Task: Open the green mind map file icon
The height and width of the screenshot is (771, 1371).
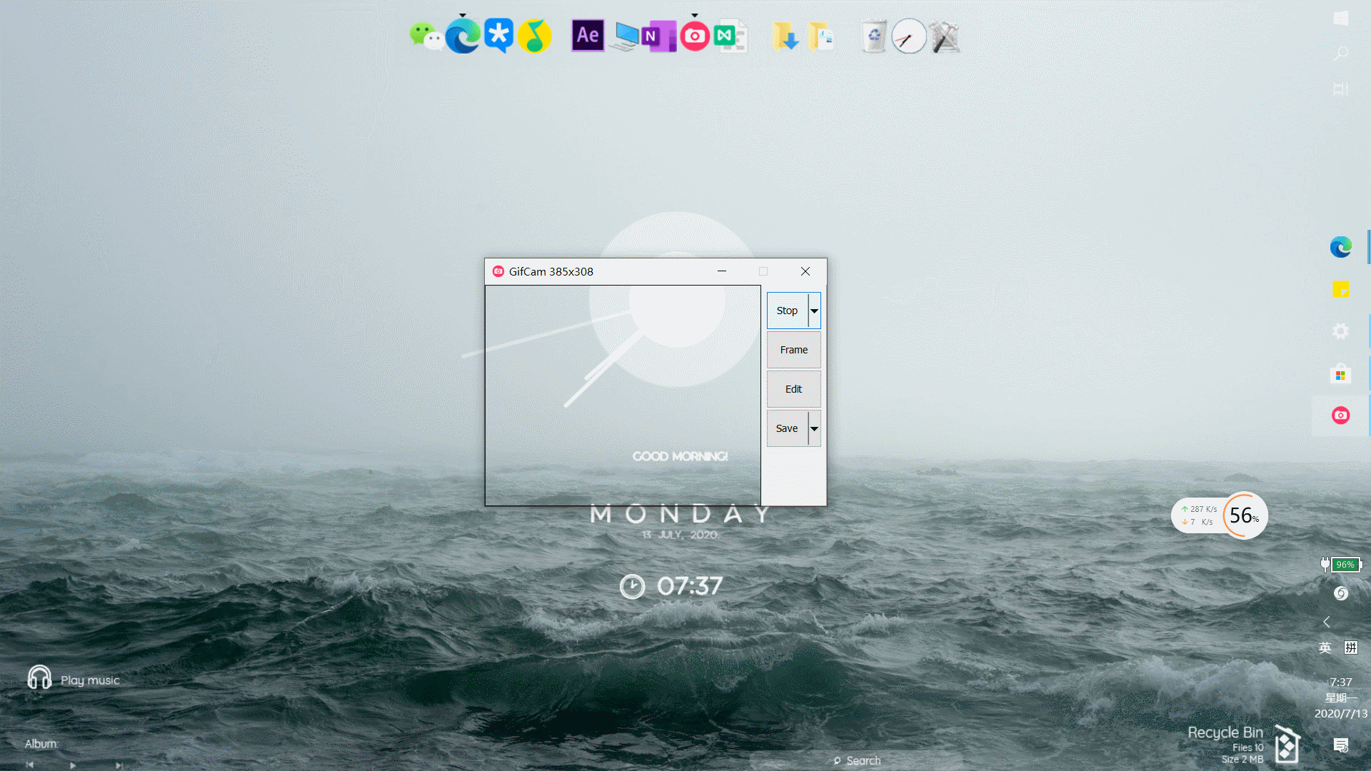Action: click(x=730, y=36)
